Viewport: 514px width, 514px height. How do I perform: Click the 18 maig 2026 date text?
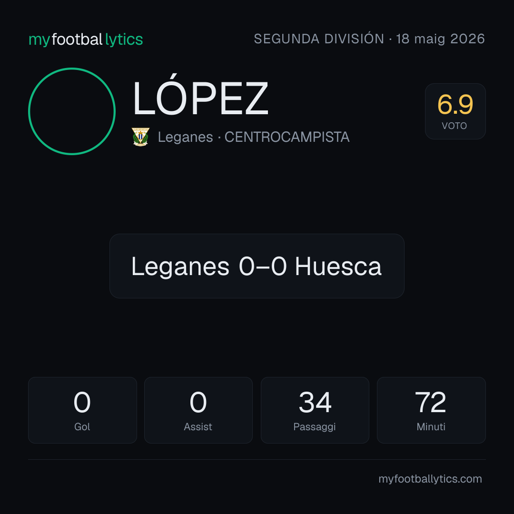pos(441,39)
